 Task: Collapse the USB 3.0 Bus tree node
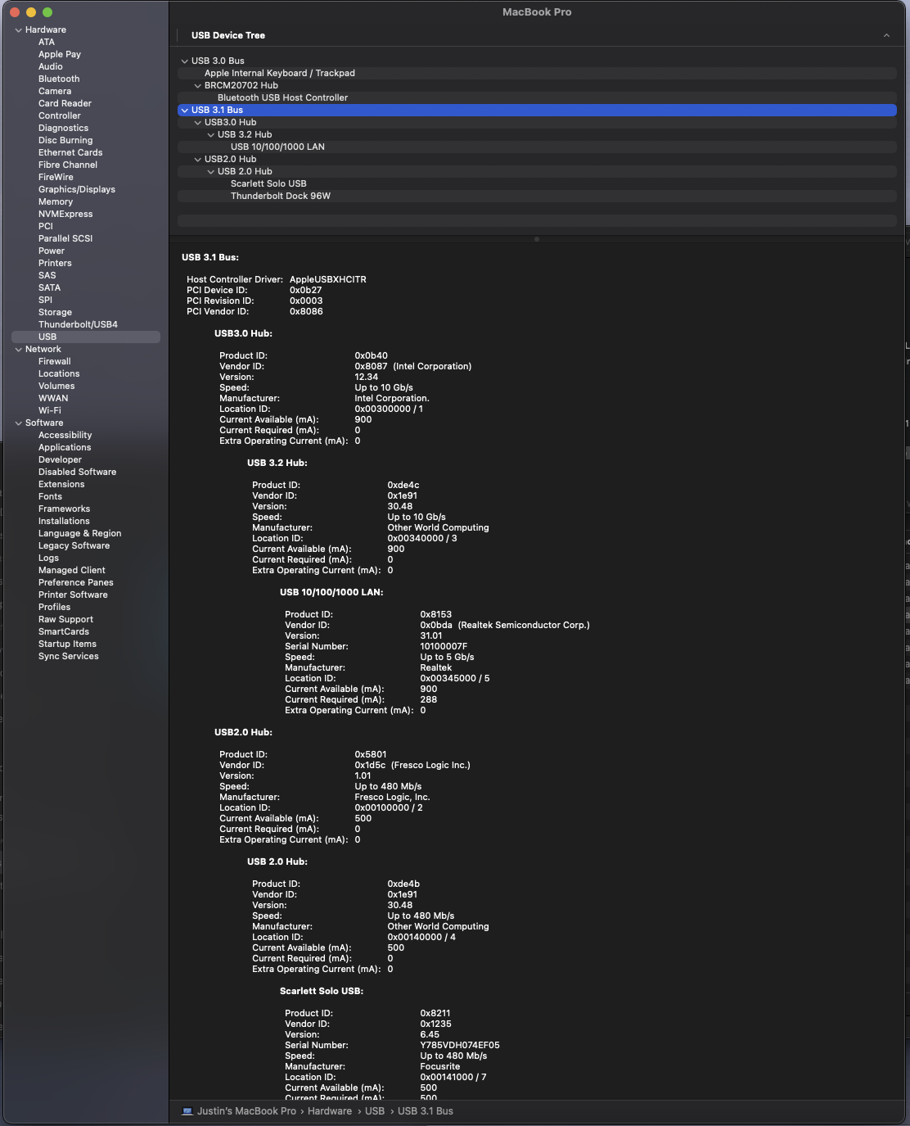184,61
